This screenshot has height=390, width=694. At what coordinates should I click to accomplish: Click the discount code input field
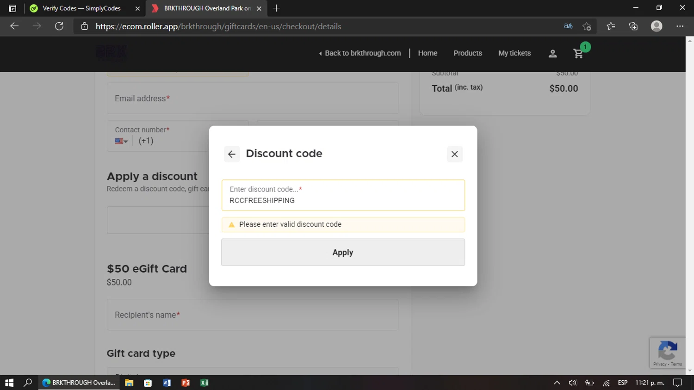tap(343, 195)
